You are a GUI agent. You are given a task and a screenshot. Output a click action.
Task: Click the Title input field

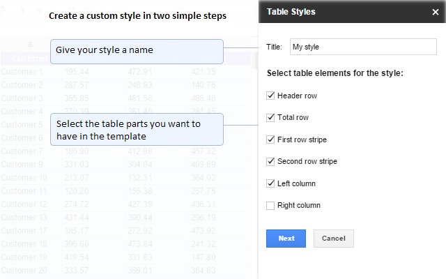point(362,47)
